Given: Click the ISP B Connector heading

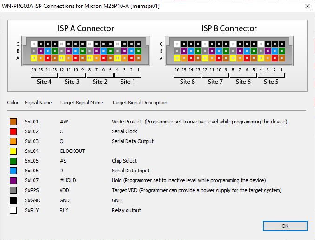Looking at the screenshot, I should click(229, 28).
